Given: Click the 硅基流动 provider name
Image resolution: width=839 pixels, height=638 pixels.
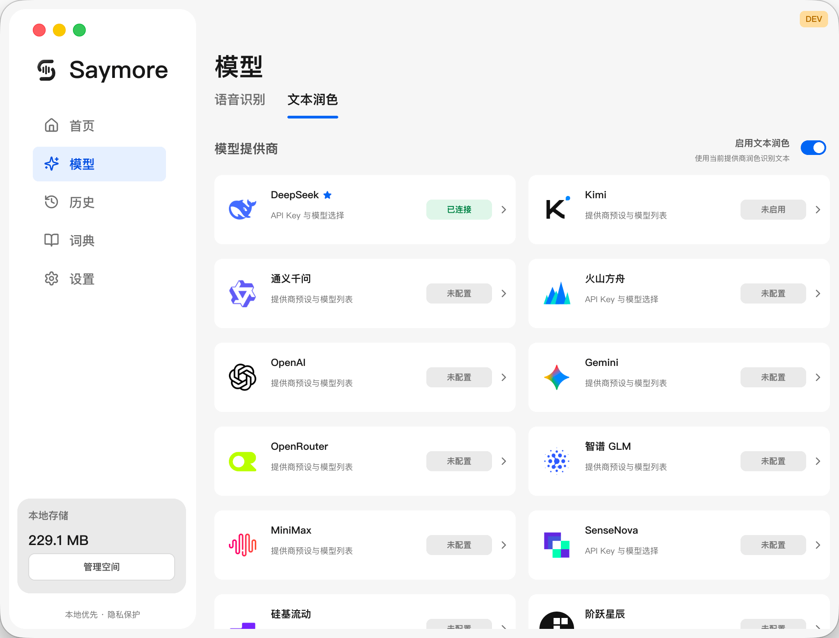Looking at the screenshot, I should point(291,614).
